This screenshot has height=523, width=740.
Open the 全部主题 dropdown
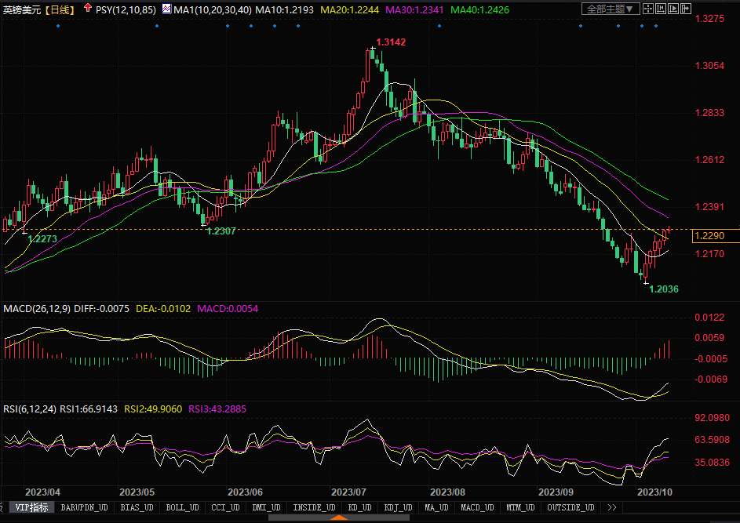(609, 9)
